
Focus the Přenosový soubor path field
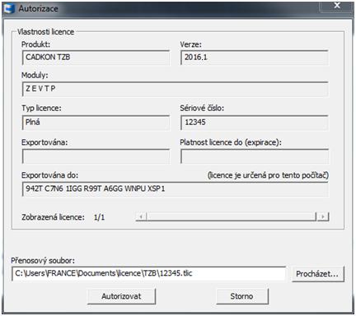pyautogui.click(x=148, y=273)
